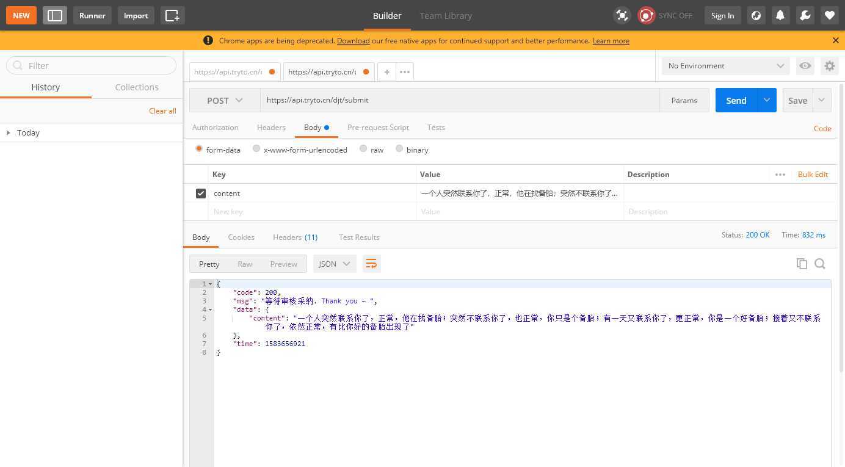Switch response view to Preview

(283, 264)
